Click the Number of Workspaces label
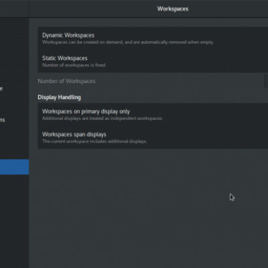This screenshot has height=268, width=268. point(66,81)
